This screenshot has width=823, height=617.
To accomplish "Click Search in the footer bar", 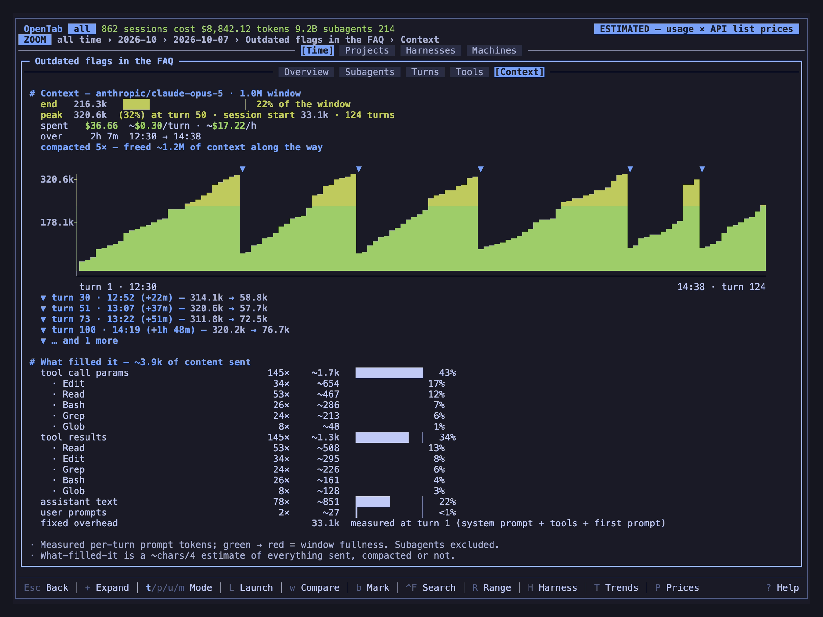I will (430, 588).
